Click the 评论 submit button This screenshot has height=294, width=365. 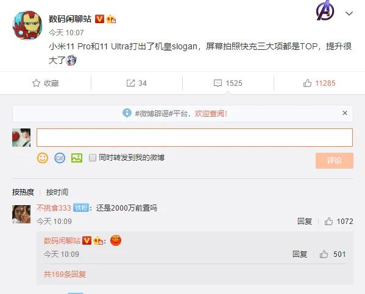pos(335,161)
